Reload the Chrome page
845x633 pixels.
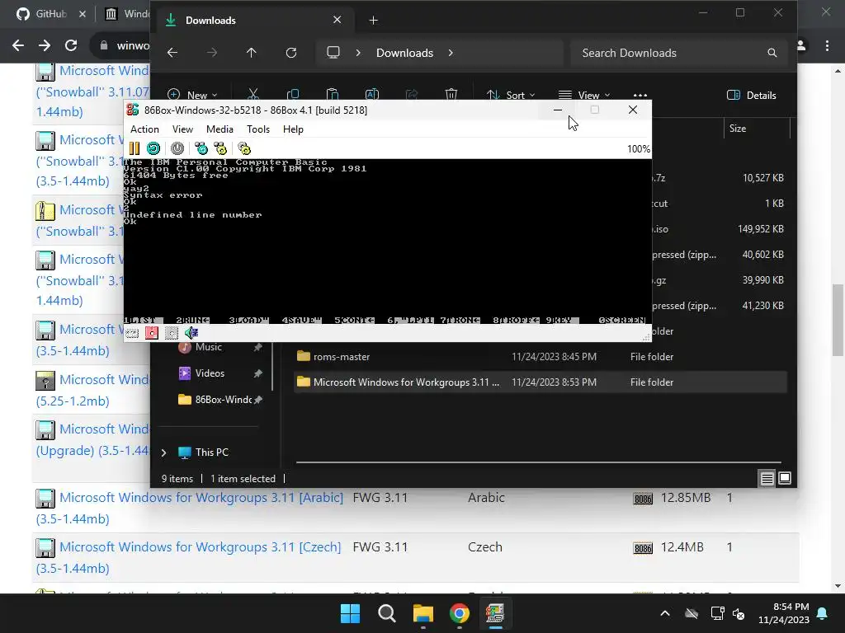[71, 45]
